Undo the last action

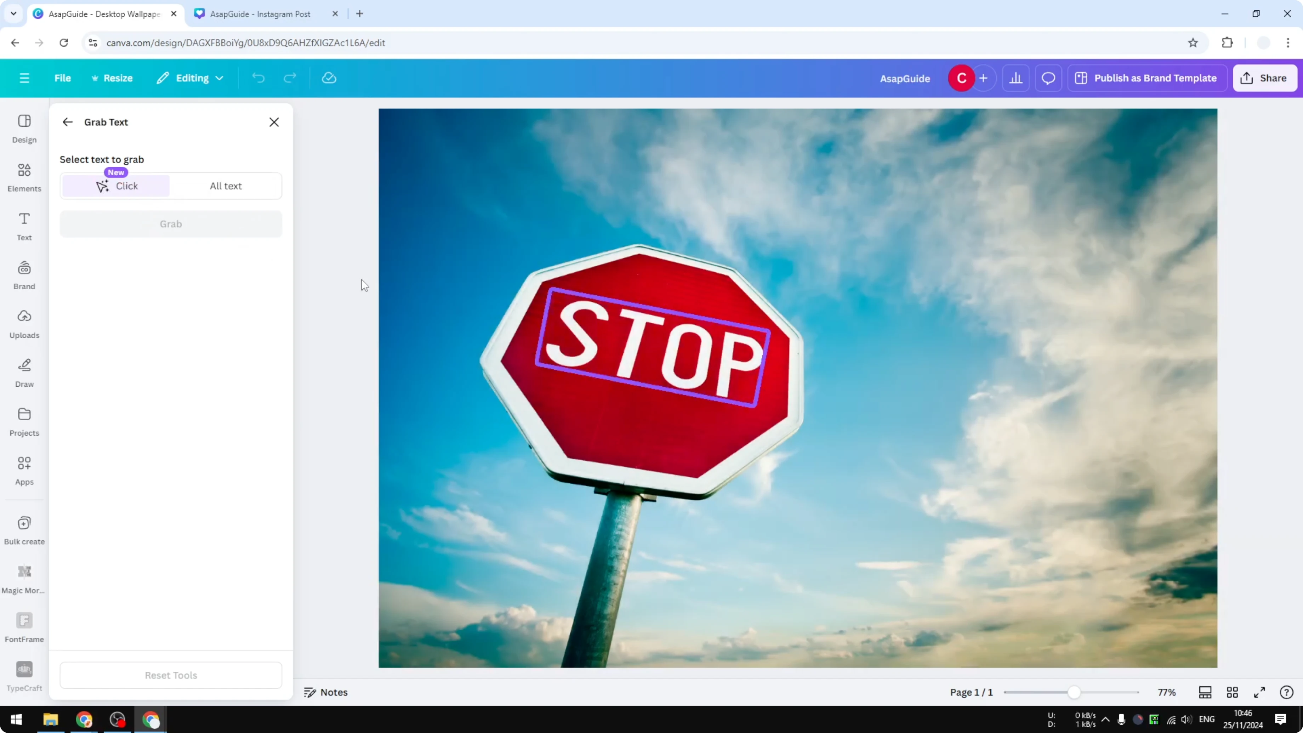pyautogui.click(x=258, y=78)
